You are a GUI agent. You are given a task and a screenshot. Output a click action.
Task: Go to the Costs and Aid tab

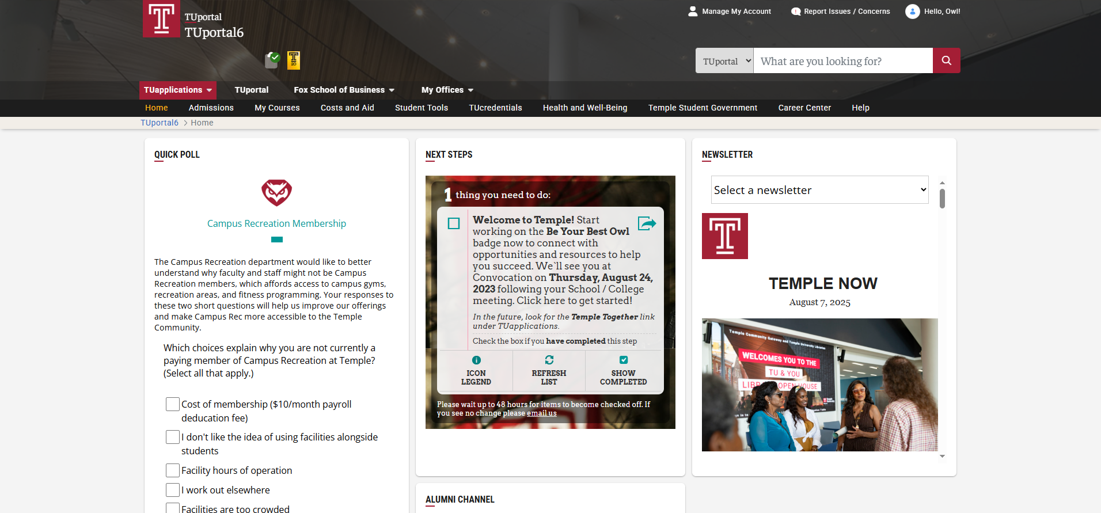(347, 108)
